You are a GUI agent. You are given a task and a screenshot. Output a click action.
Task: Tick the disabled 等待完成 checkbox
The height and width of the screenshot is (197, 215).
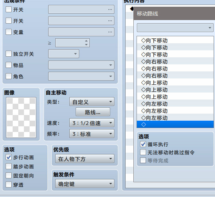coord(143,160)
